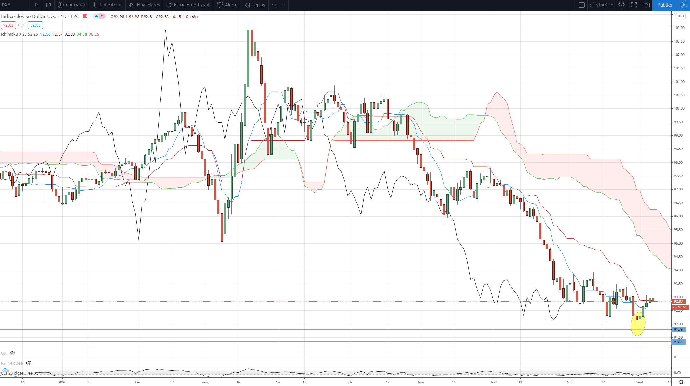Screen dimensions: 690x386
Task: Take a snapshot with the camera icon
Action: coord(646,5)
